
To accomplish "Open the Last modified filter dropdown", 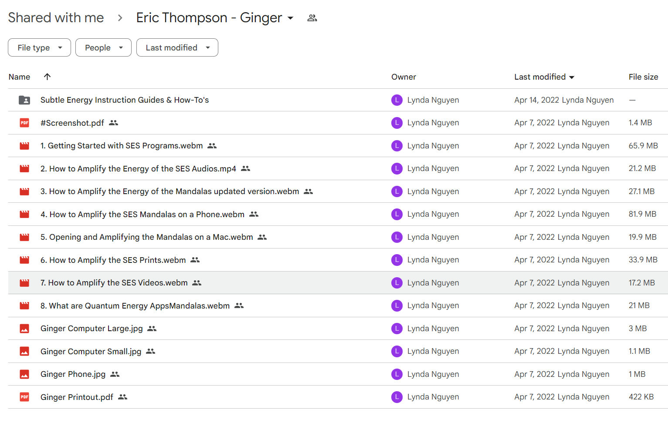I will click(x=177, y=47).
